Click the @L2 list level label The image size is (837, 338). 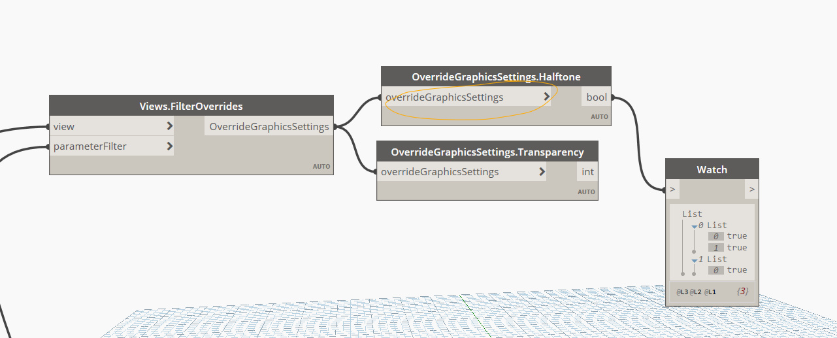[x=696, y=292]
